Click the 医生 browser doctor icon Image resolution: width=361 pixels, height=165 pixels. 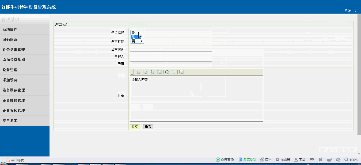[262, 160]
